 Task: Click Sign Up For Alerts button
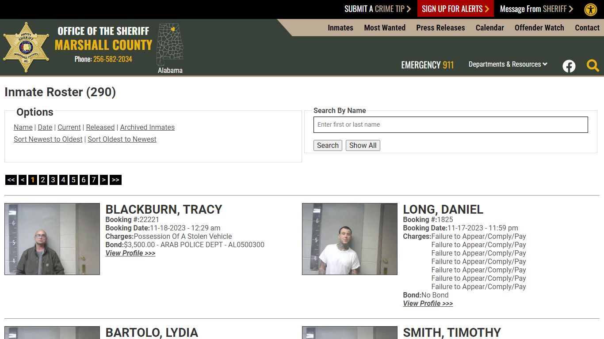click(455, 9)
